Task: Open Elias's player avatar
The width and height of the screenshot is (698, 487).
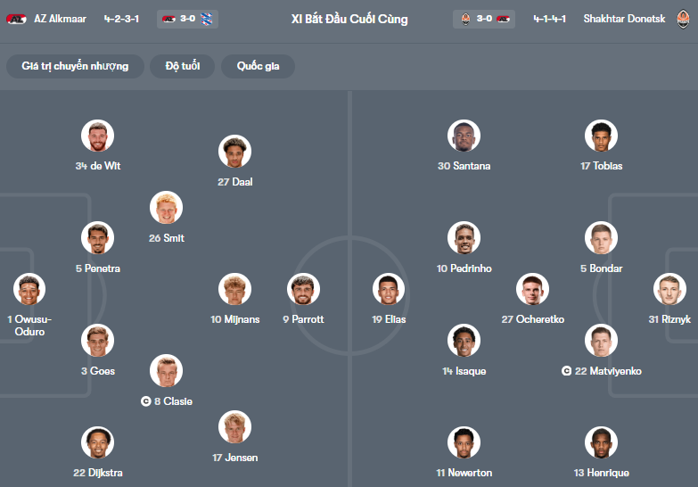Action: tap(389, 290)
